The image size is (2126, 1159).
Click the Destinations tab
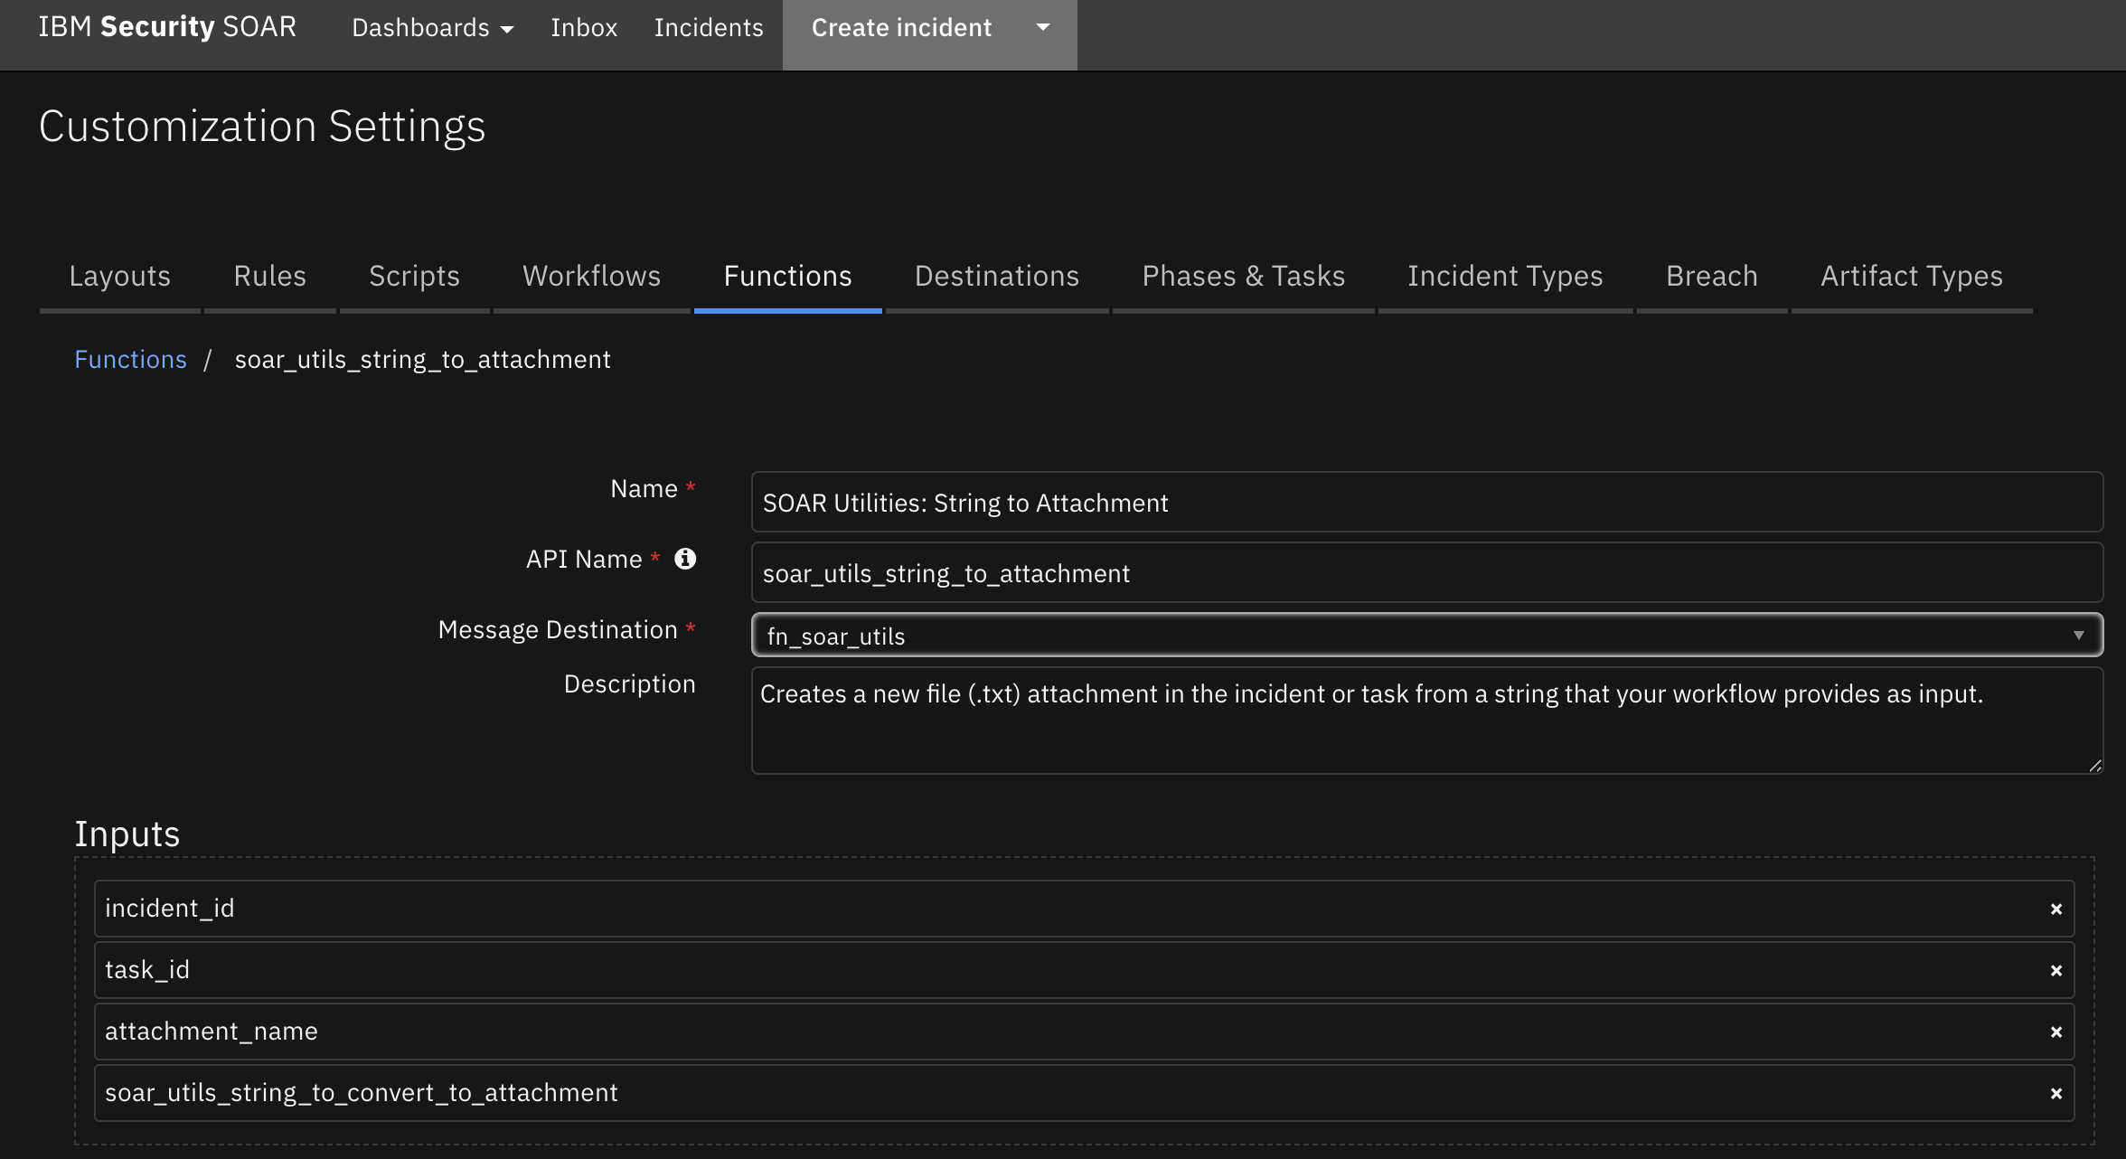[x=996, y=274]
